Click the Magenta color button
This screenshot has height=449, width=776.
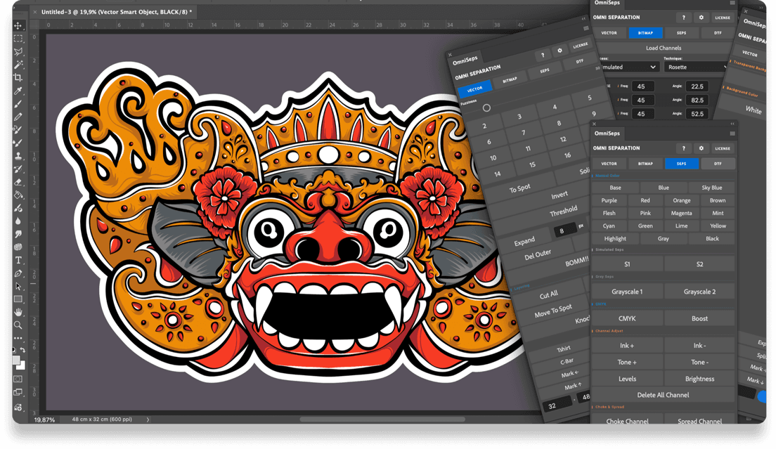click(682, 213)
